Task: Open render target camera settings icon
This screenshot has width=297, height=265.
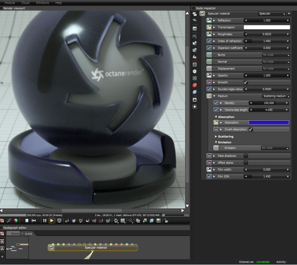Action: [x=195, y=36]
